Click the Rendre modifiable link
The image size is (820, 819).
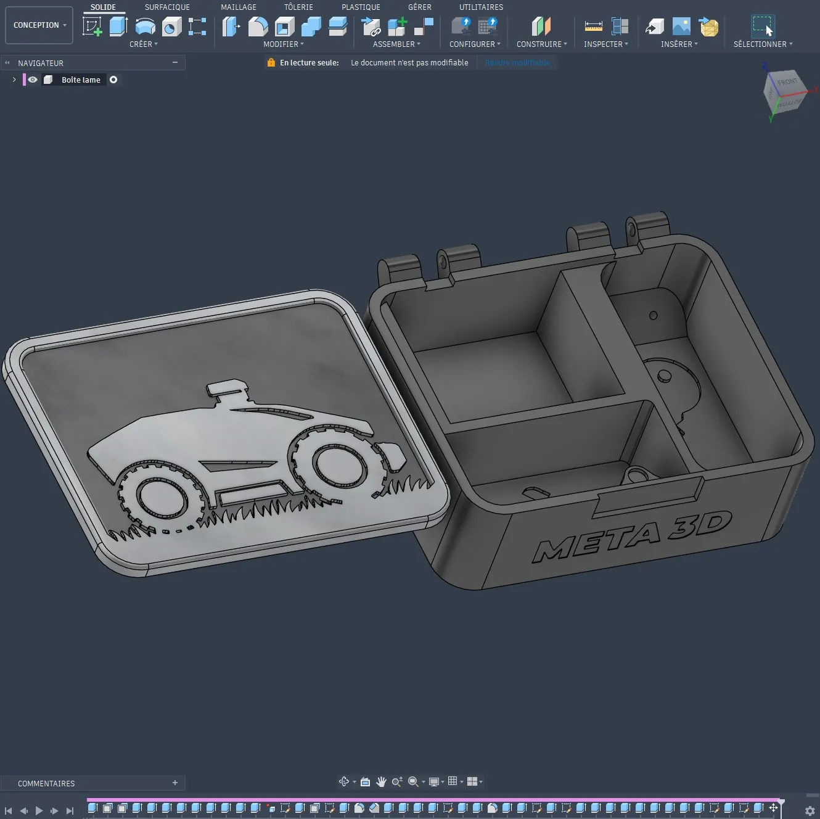tap(517, 62)
